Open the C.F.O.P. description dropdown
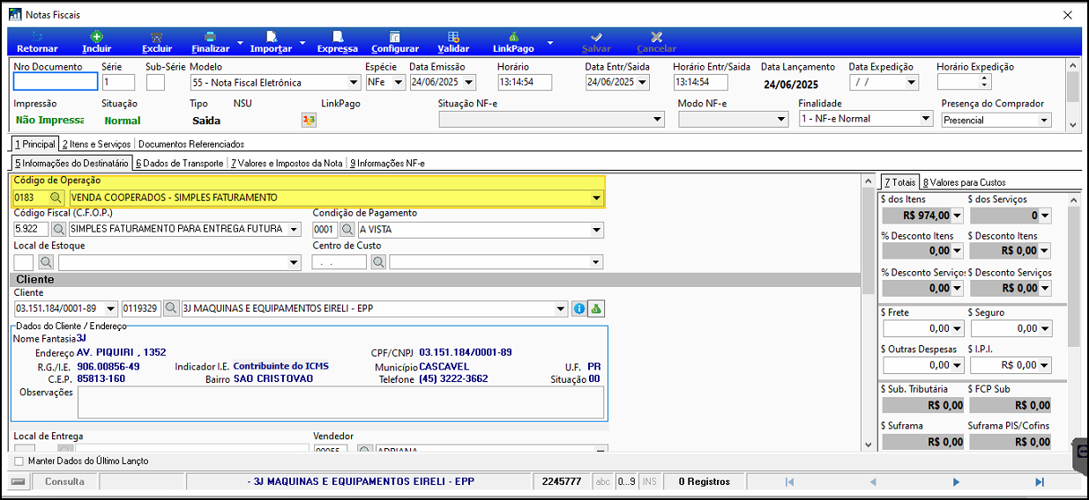 click(294, 229)
